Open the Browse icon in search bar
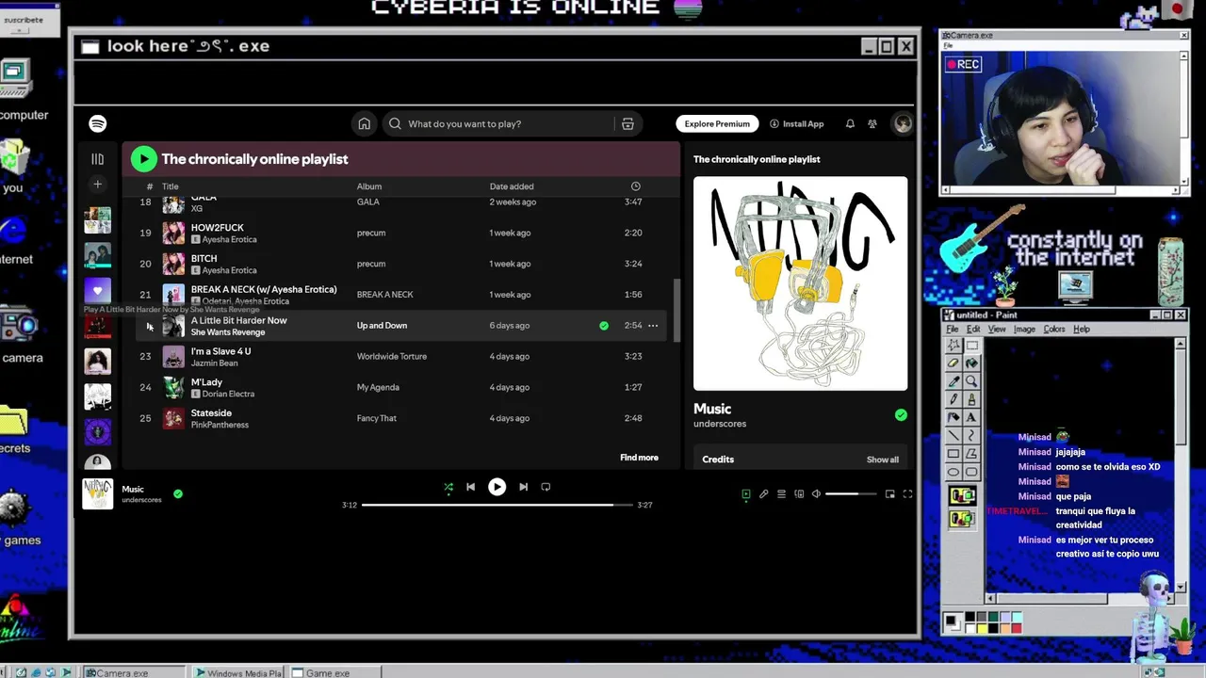 pos(627,123)
